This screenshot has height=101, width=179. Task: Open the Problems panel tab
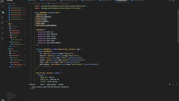pos(32,84)
